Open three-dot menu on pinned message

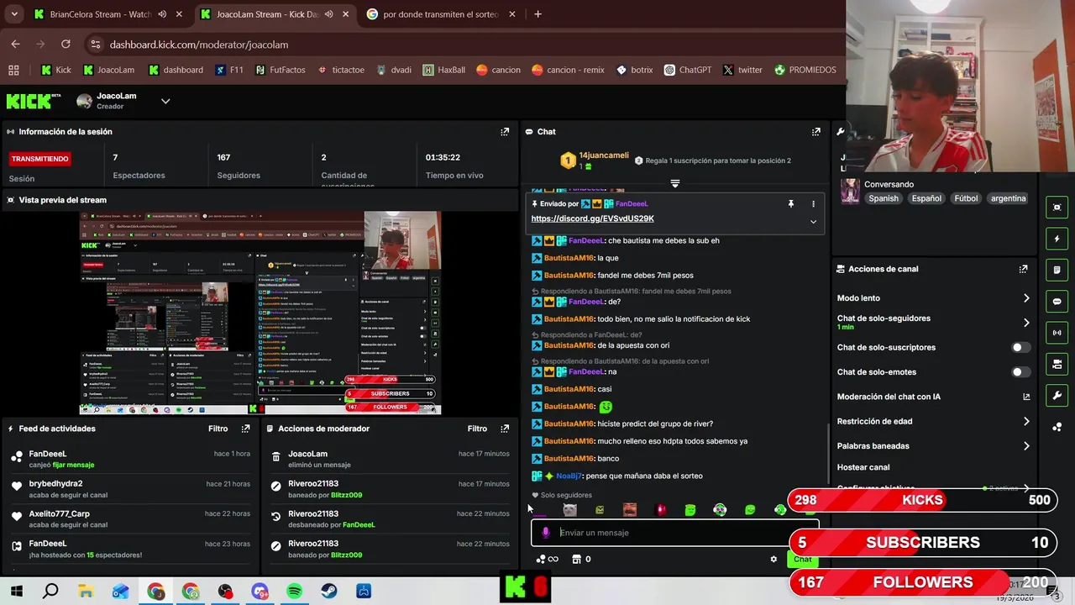coord(813,204)
